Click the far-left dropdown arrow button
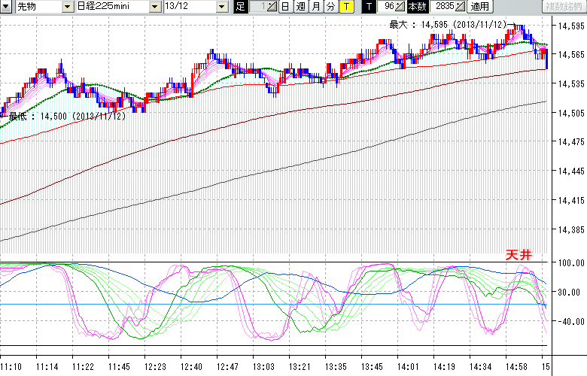The height and width of the screenshot is (376, 587). coord(5,7)
